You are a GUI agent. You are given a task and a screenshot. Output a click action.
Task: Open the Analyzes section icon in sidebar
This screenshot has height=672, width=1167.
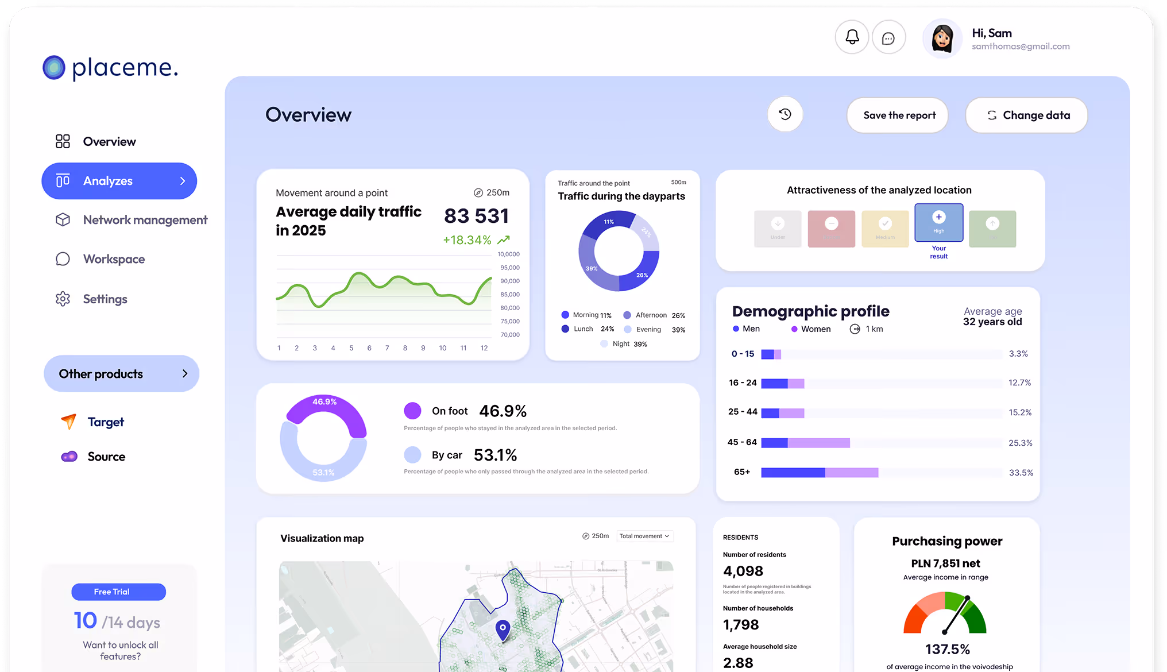pyautogui.click(x=62, y=180)
